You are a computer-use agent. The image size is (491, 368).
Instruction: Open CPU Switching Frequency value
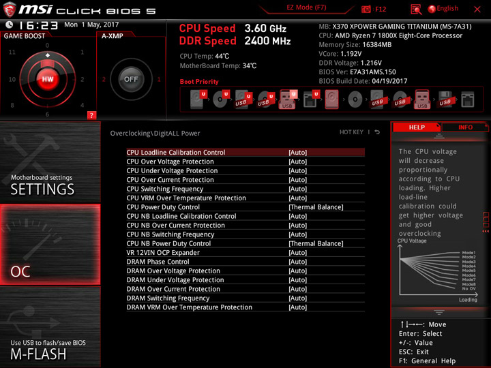pos(298,189)
